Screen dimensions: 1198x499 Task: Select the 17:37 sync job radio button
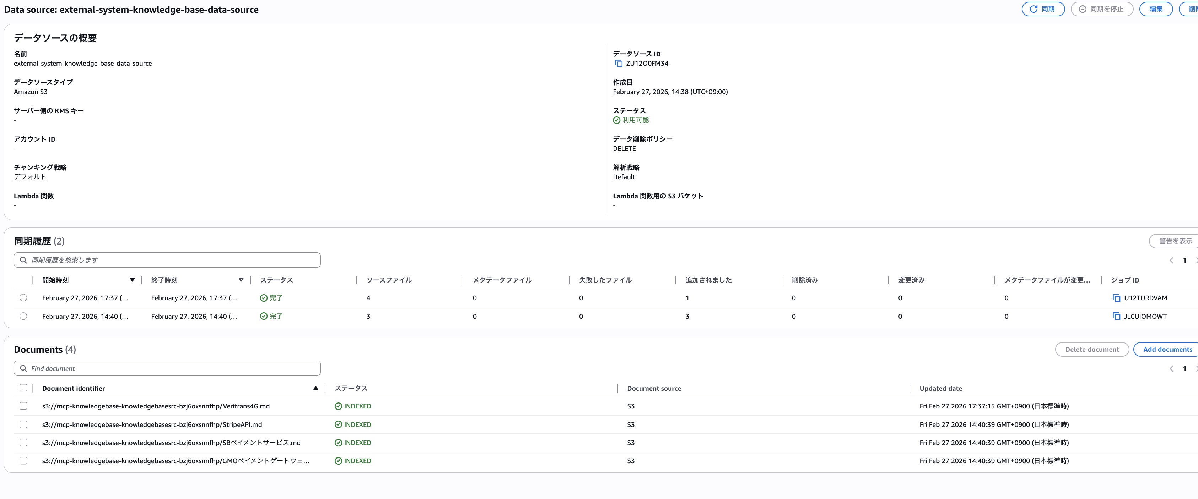click(x=23, y=298)
